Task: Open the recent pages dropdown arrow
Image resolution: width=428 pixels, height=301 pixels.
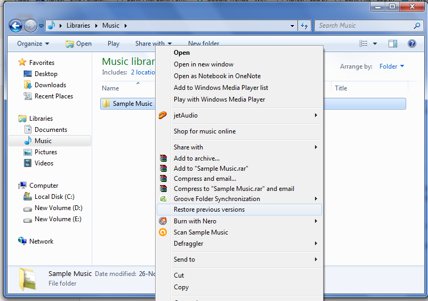Action: point(41,26)
